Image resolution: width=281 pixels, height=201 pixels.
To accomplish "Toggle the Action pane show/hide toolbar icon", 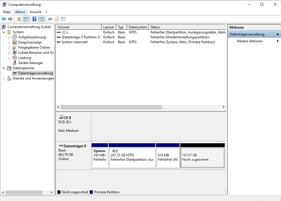I will [x=41, y=19].
